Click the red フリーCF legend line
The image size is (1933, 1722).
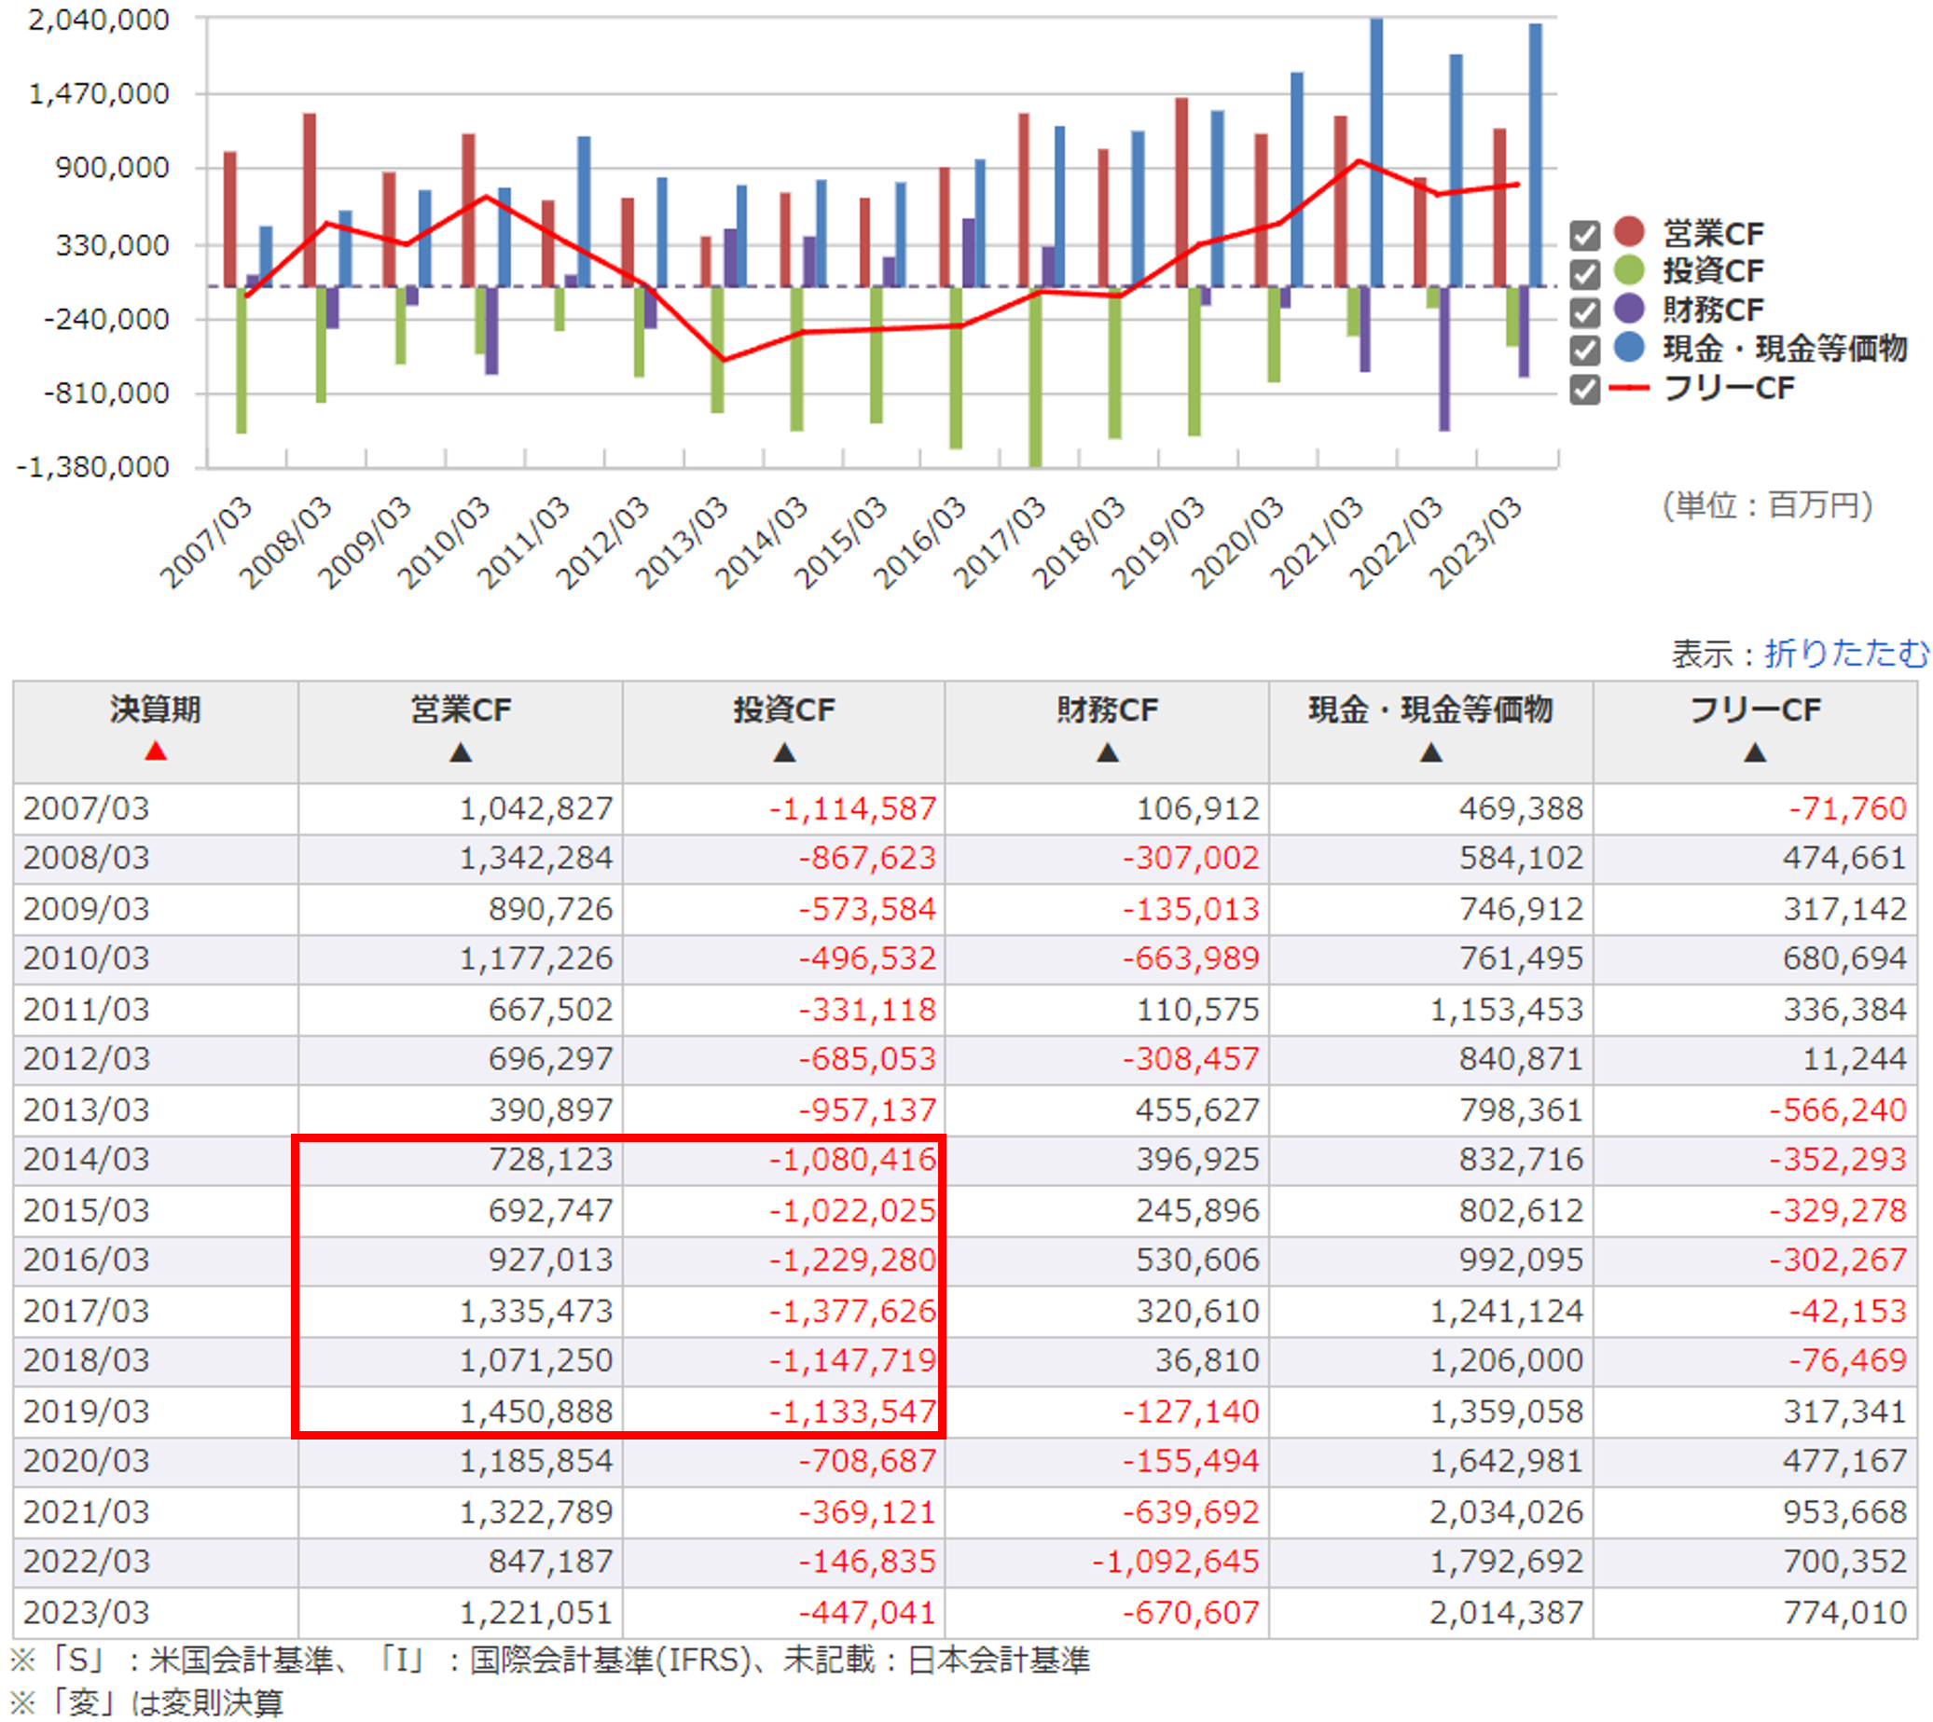tap(1628, 387)
